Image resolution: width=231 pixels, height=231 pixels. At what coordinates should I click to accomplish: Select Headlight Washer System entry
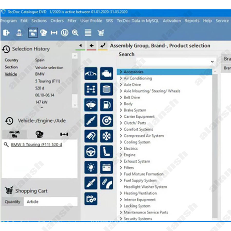pos(146,187)
